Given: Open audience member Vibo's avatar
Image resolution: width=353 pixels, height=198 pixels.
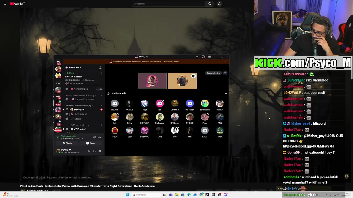Looking at the screenshot, I should click(175, 130).
